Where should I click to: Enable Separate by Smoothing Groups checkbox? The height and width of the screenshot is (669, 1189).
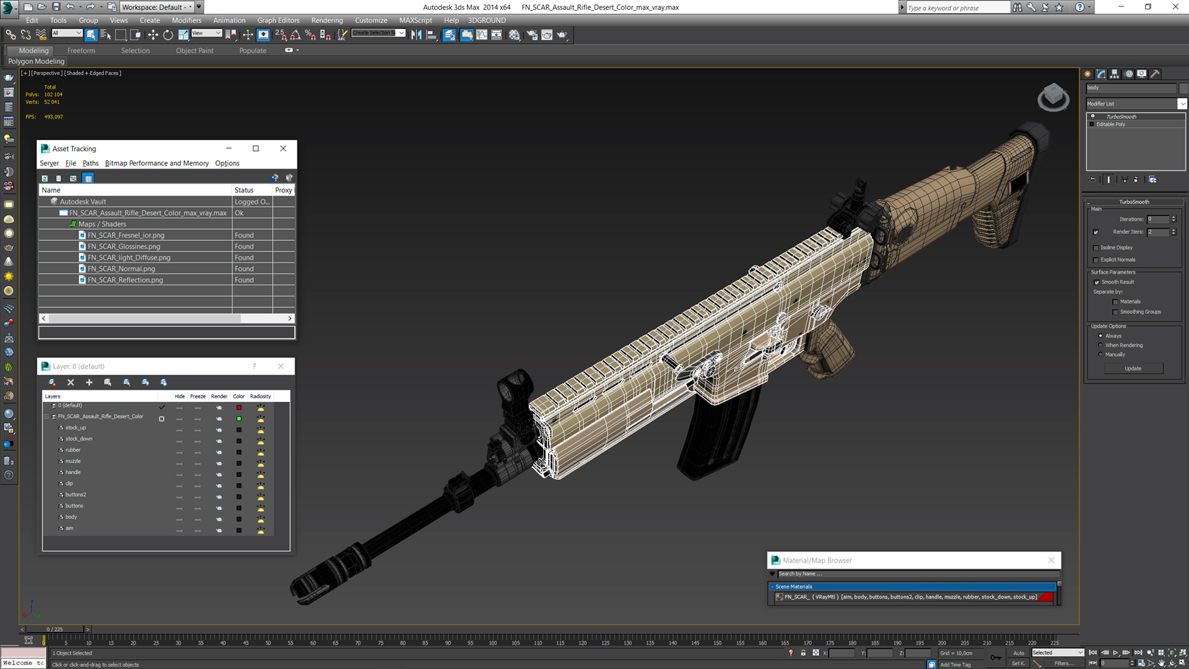[x=1115, y=312]
